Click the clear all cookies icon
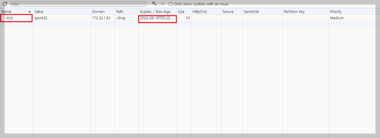The width and height of the screenshot is (380, 138). coord(154,4)
